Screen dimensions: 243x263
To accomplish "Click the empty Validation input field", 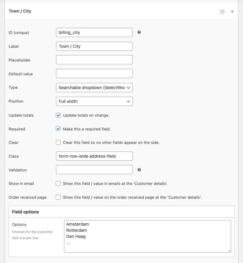I will coord(94,170).
